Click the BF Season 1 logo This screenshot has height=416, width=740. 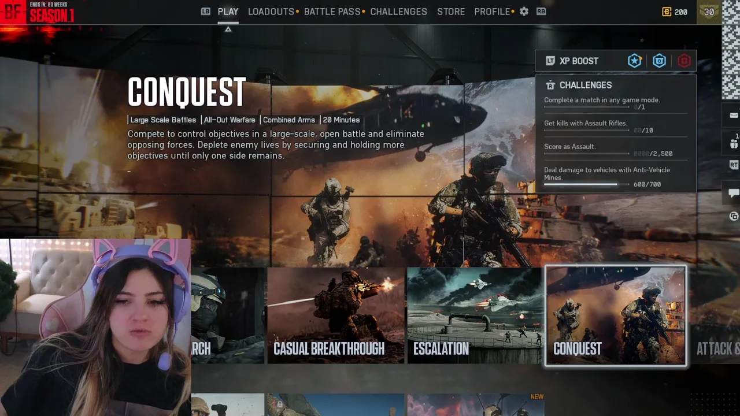(x=38, y=12)
